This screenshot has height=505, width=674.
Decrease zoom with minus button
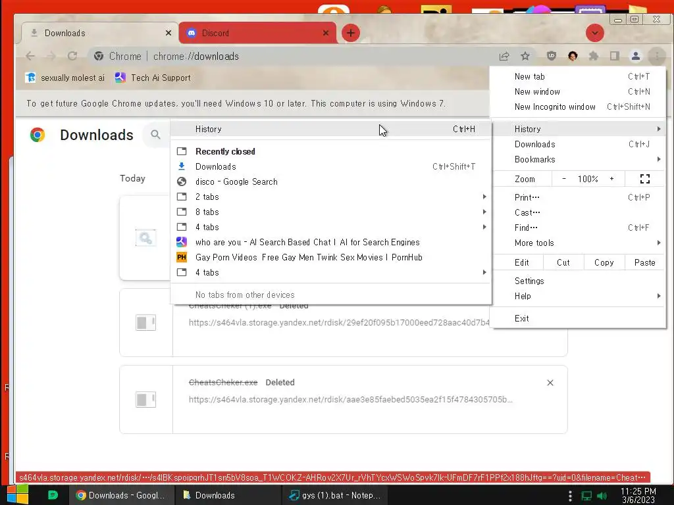(x=564, y=179)
